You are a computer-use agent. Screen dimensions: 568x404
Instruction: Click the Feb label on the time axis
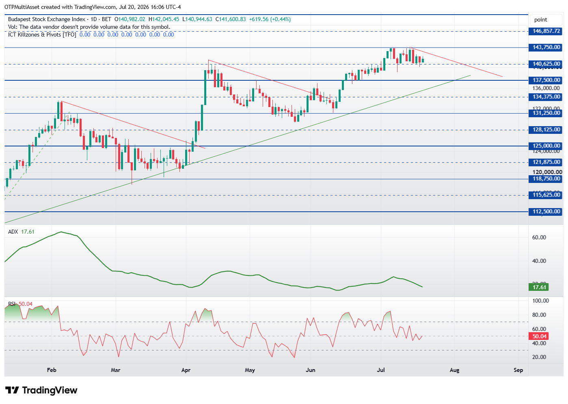pyautogui.click(x=52, y=370)
